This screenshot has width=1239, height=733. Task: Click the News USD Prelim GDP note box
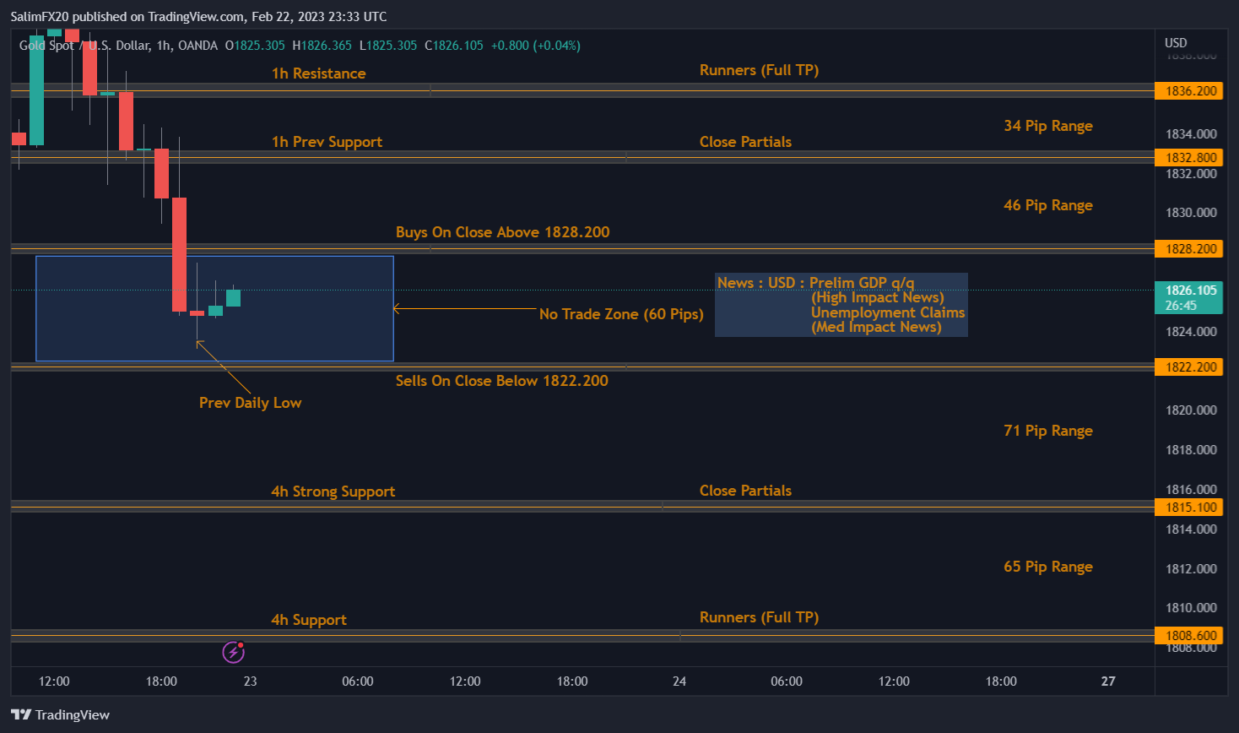pos(841,305)
